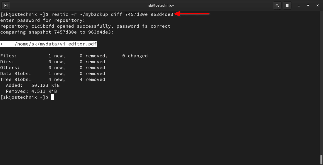Open the hamburger menu in the title bar
This screenshot has width=323, height=165.
(287, 6)
